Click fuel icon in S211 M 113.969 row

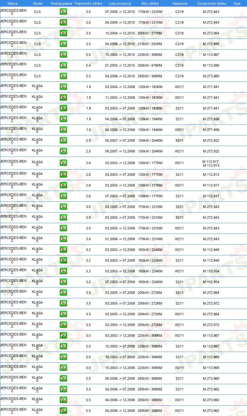(63, 357)
